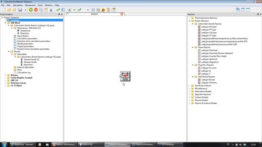The height and width of the screenshot is (147, 262).
Task: Open the dropdown arrow next to Save icon
Action: coord(25,10)
